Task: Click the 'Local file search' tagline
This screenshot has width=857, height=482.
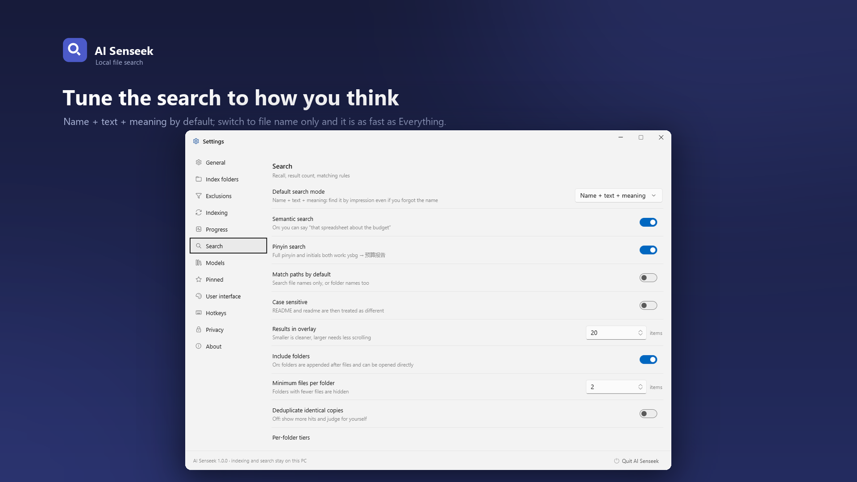Action: coord(119,62)
